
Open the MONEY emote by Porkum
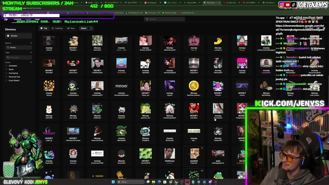(x=218, y=88)
